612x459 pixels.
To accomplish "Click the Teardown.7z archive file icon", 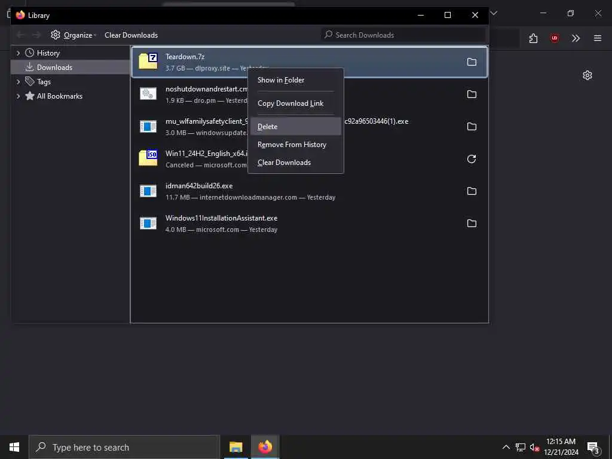I will [x=148, y=62].
